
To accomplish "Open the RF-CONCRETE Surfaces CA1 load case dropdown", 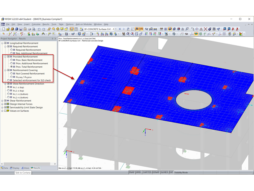I will (116, 29).
